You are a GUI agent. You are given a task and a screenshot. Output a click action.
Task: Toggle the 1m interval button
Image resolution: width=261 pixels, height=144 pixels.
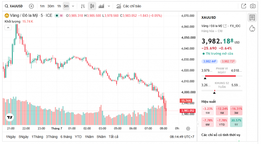pos(42,6)
